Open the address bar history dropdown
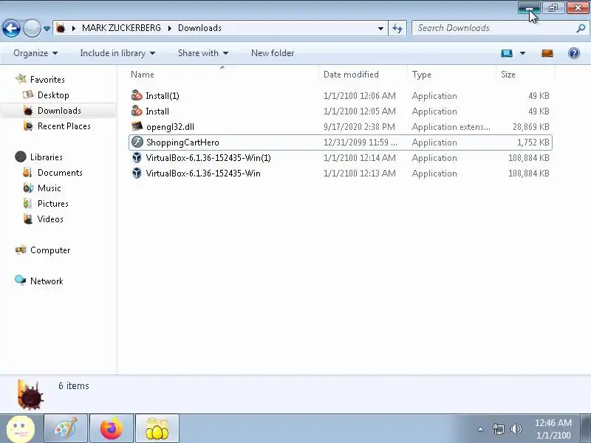The height and width of the screenshot is (443, 591). [x=380, y=28]
